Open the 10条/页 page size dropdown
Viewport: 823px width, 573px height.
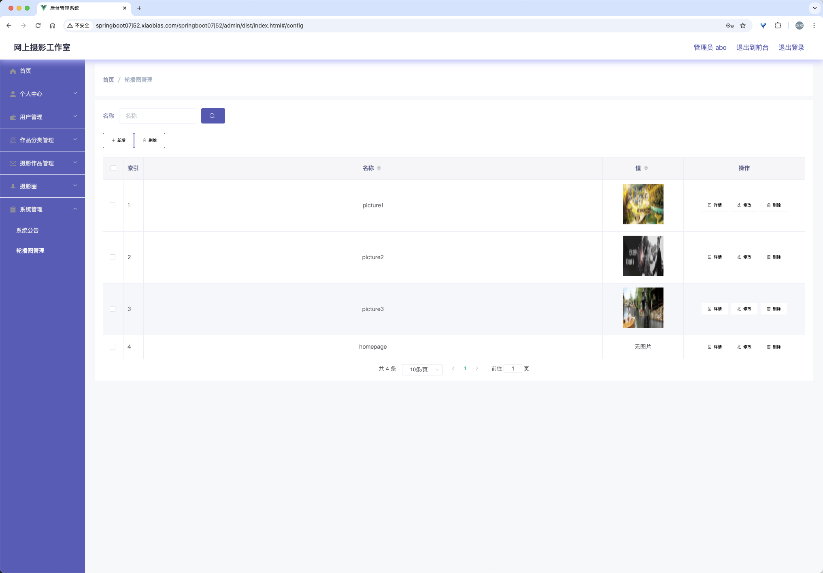(422, 369)
